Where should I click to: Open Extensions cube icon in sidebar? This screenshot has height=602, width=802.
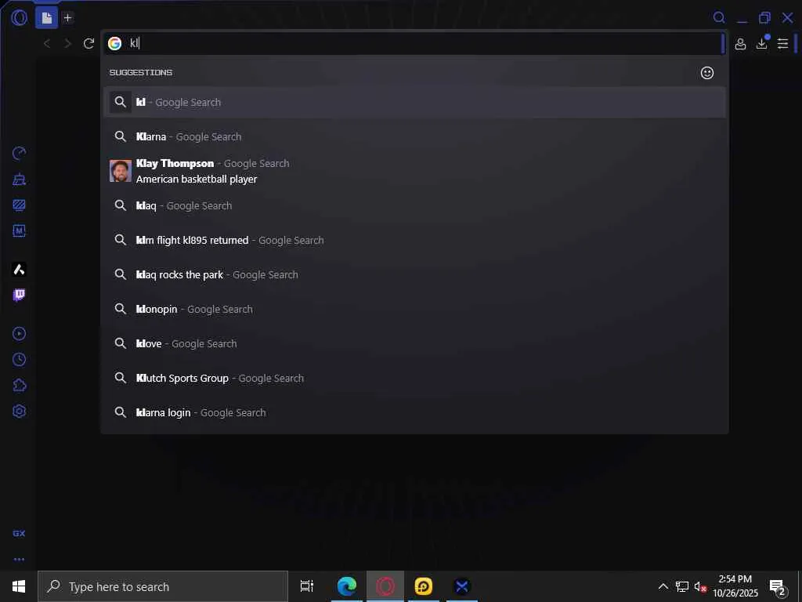point(19,386)
